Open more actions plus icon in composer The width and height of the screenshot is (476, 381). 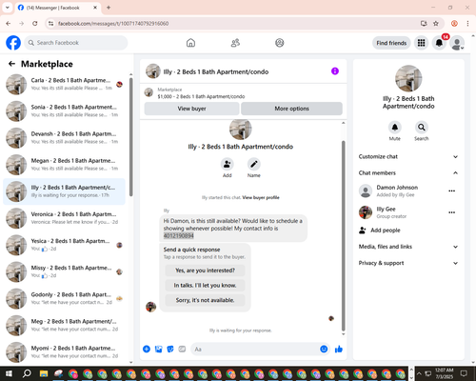point(147,350)
